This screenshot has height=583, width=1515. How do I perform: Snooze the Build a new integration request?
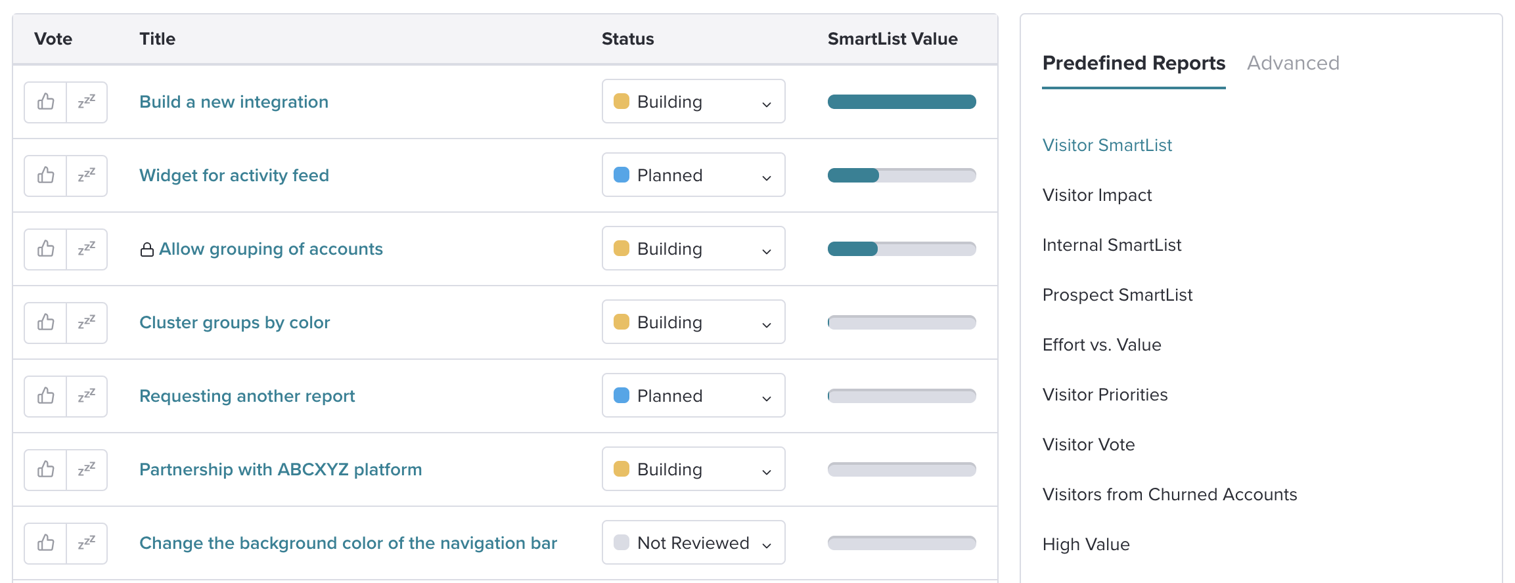click(87, 102)
